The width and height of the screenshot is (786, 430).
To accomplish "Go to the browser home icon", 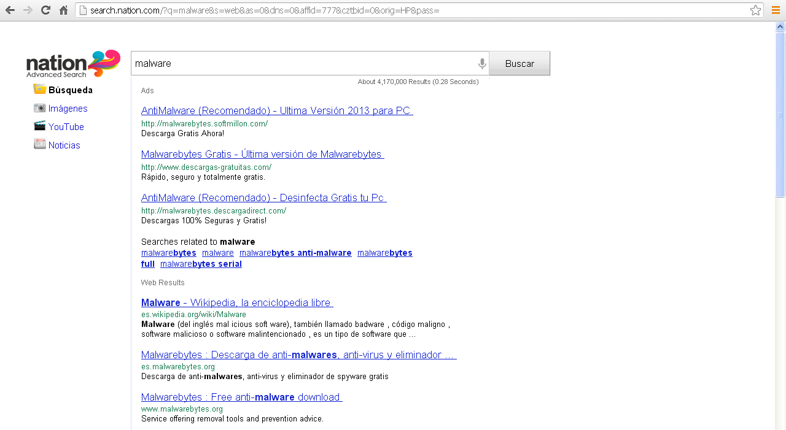I will pyautogui.click(x=63, y=10).
